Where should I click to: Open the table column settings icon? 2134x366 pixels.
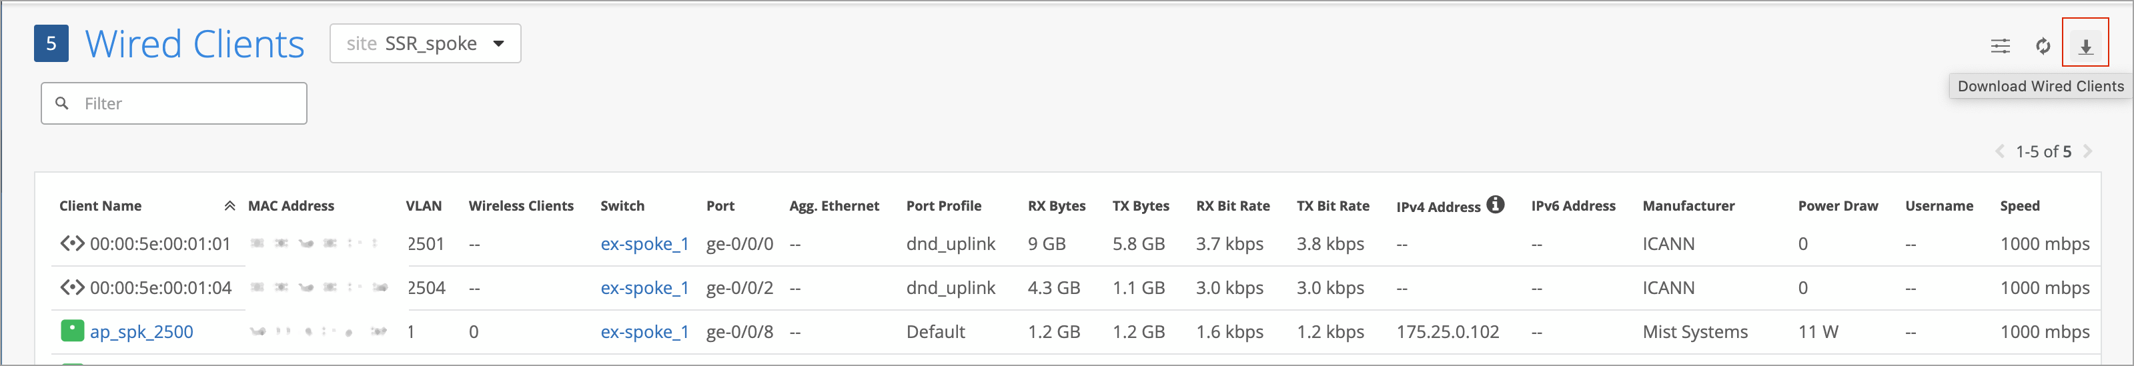2000,47
